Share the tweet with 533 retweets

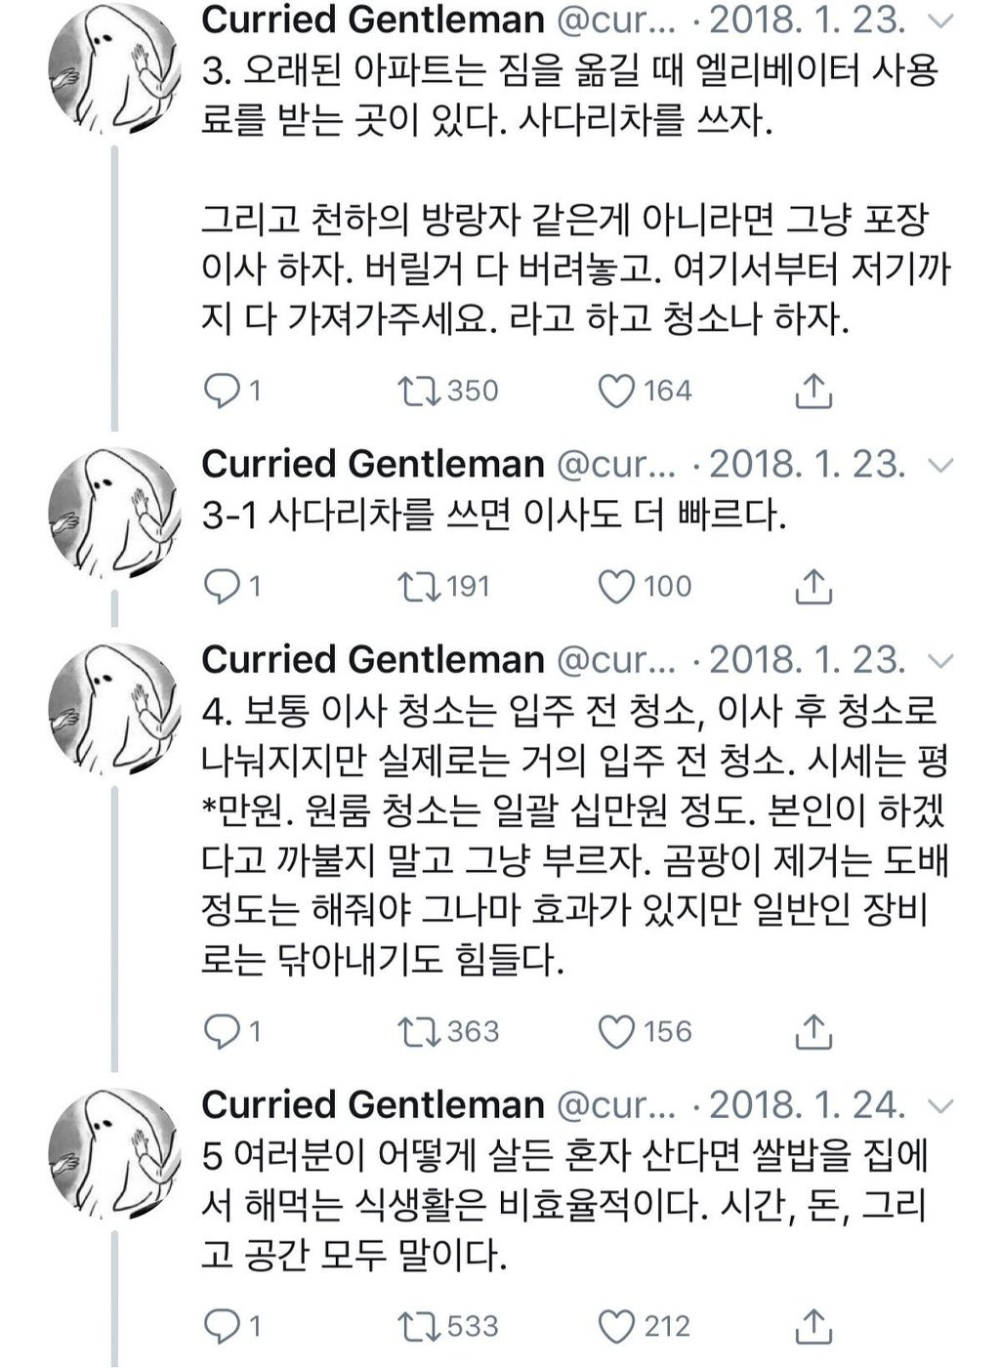pos(813,1325)
